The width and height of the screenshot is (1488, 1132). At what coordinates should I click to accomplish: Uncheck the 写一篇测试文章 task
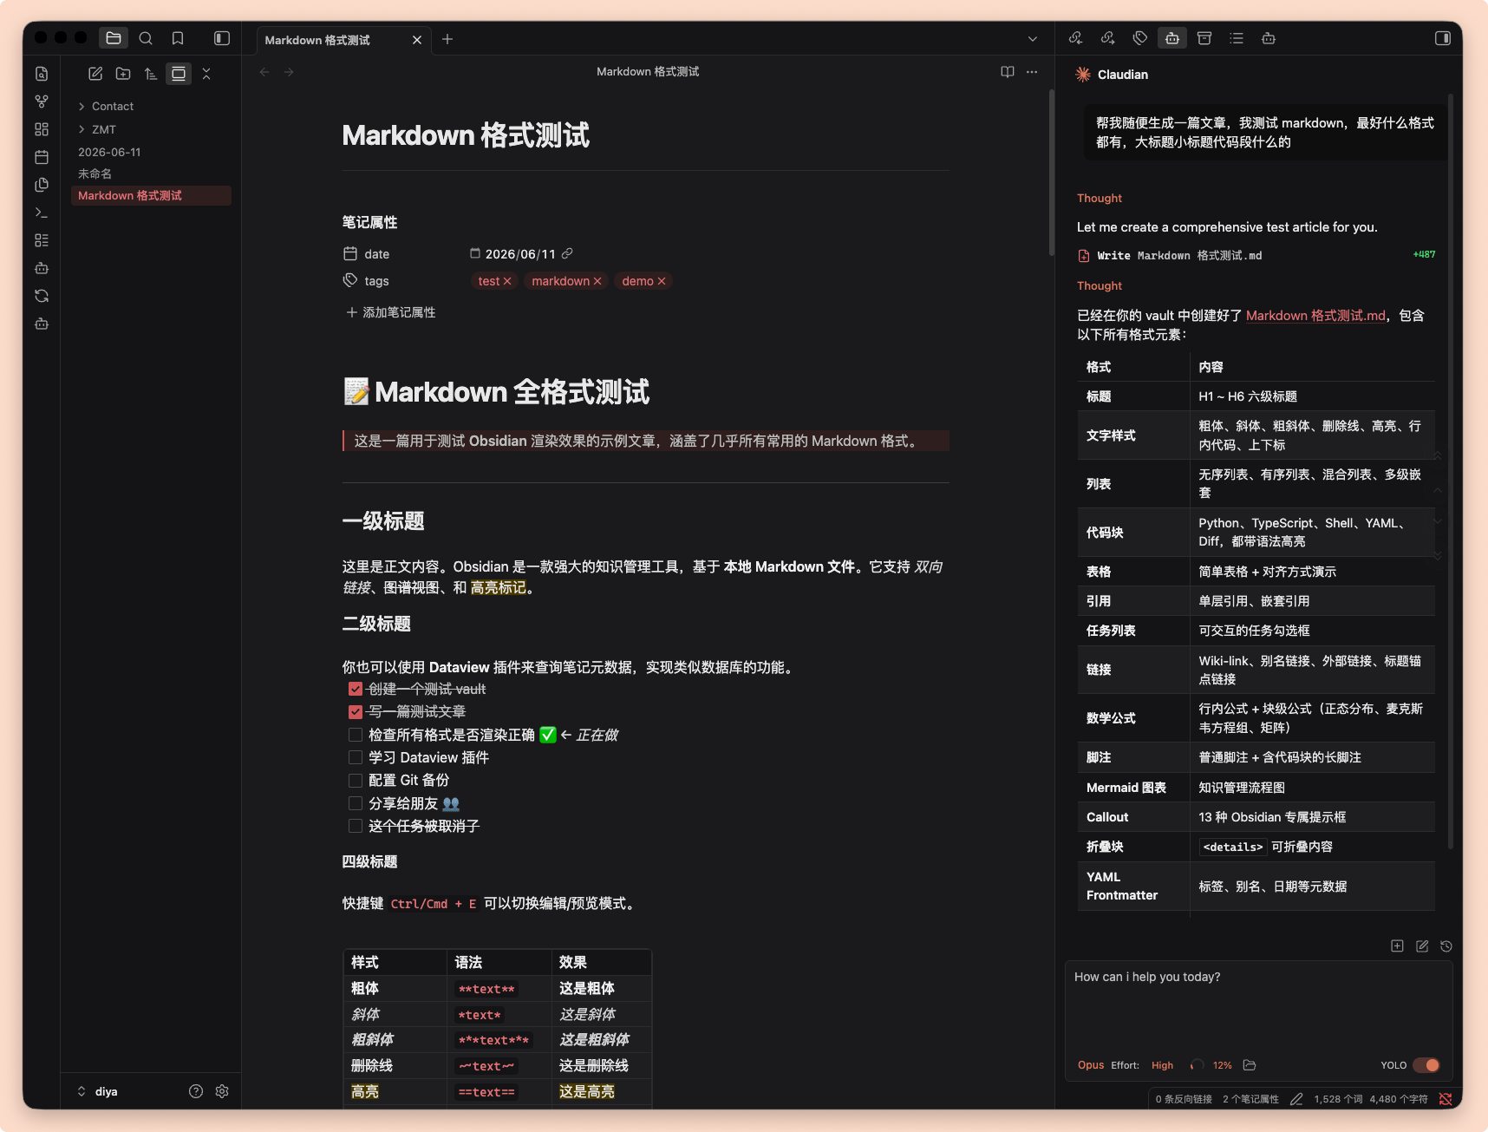click(356, 711)
